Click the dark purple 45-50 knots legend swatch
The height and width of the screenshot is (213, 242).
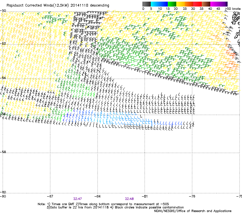coord(223,4)
